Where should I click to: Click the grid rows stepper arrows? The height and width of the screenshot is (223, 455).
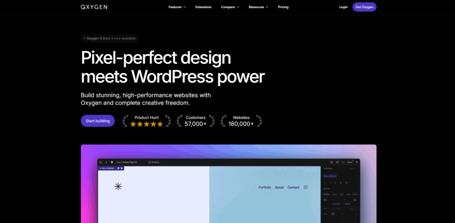(x=351, y=200)
